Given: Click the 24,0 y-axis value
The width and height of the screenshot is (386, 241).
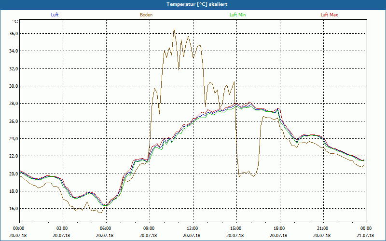Looking at the screenshot, I should (x=14, y=139).
